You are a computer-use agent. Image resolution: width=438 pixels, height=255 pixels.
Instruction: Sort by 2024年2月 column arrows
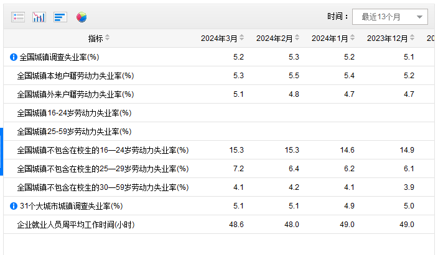pyautogui.click(x=297, y=38)
